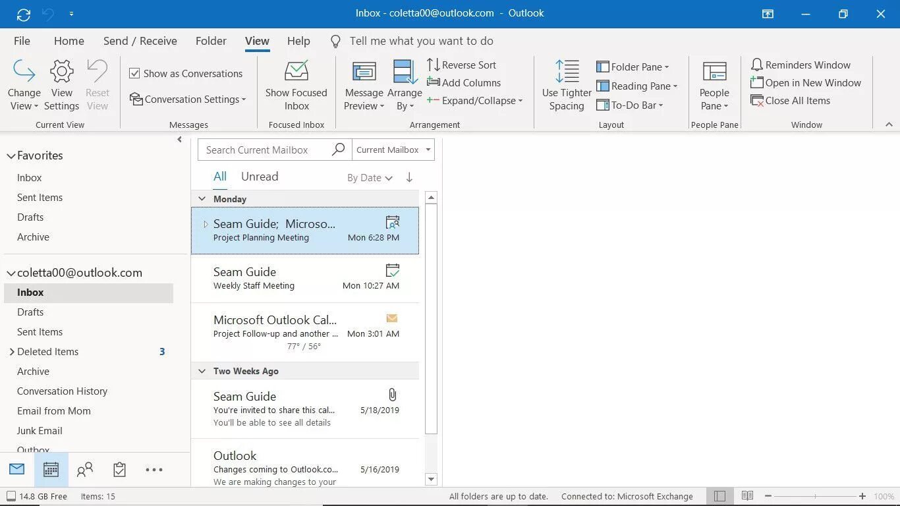Open To-Do Bar dropdown
Screen dimensions: 900x506
tap(629, 105)
